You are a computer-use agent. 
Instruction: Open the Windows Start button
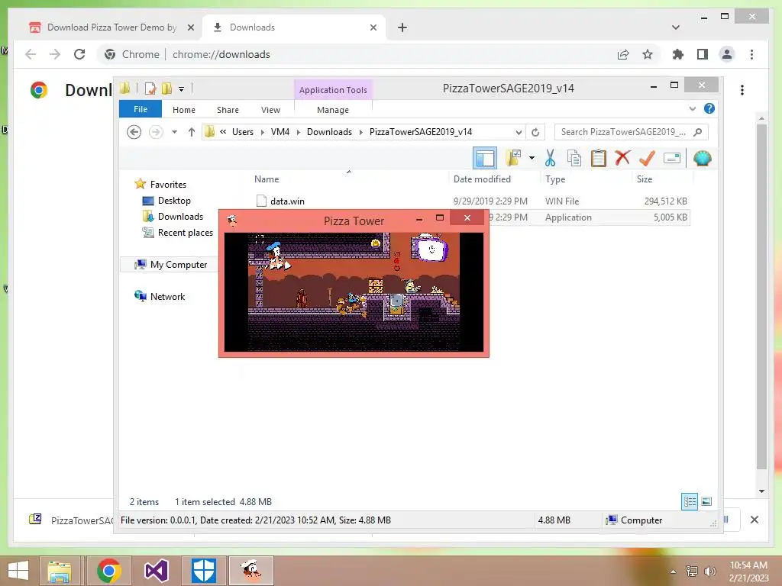pyautogui.click(x=18, y=571)
